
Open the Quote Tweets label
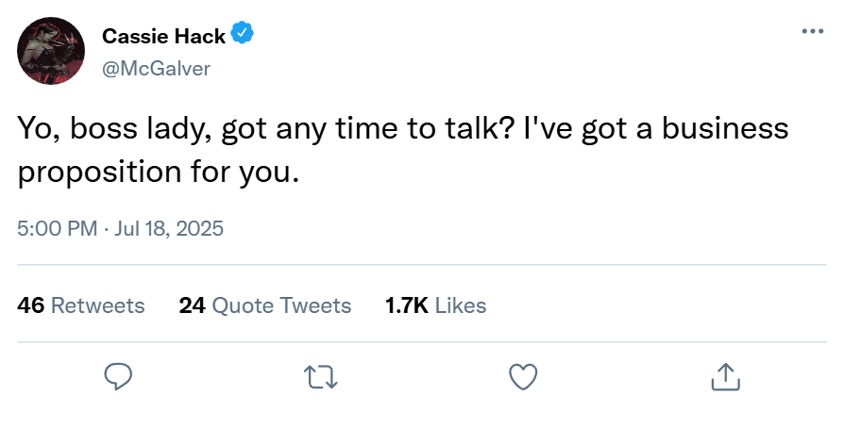(x=281, y=305)
